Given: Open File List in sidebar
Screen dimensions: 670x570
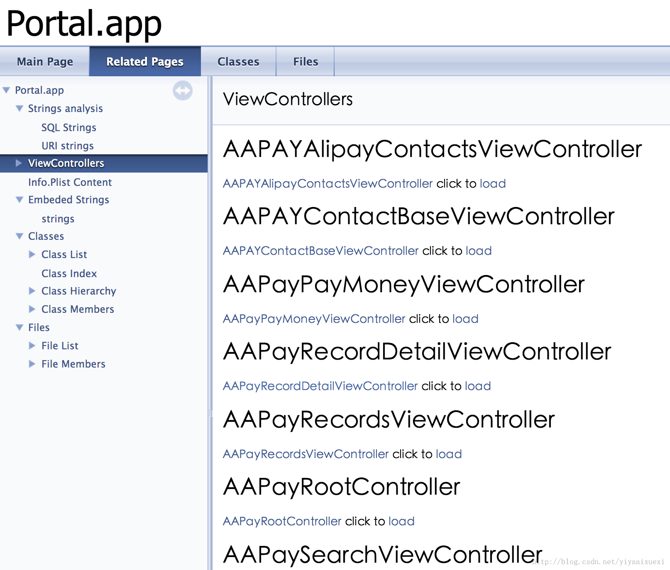Looking at the screenshot, I should 60,346.
